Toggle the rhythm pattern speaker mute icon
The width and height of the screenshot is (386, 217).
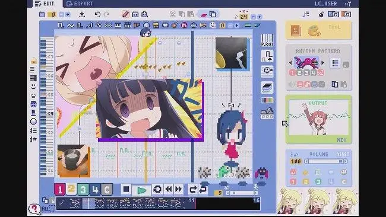tap(292, 85)
